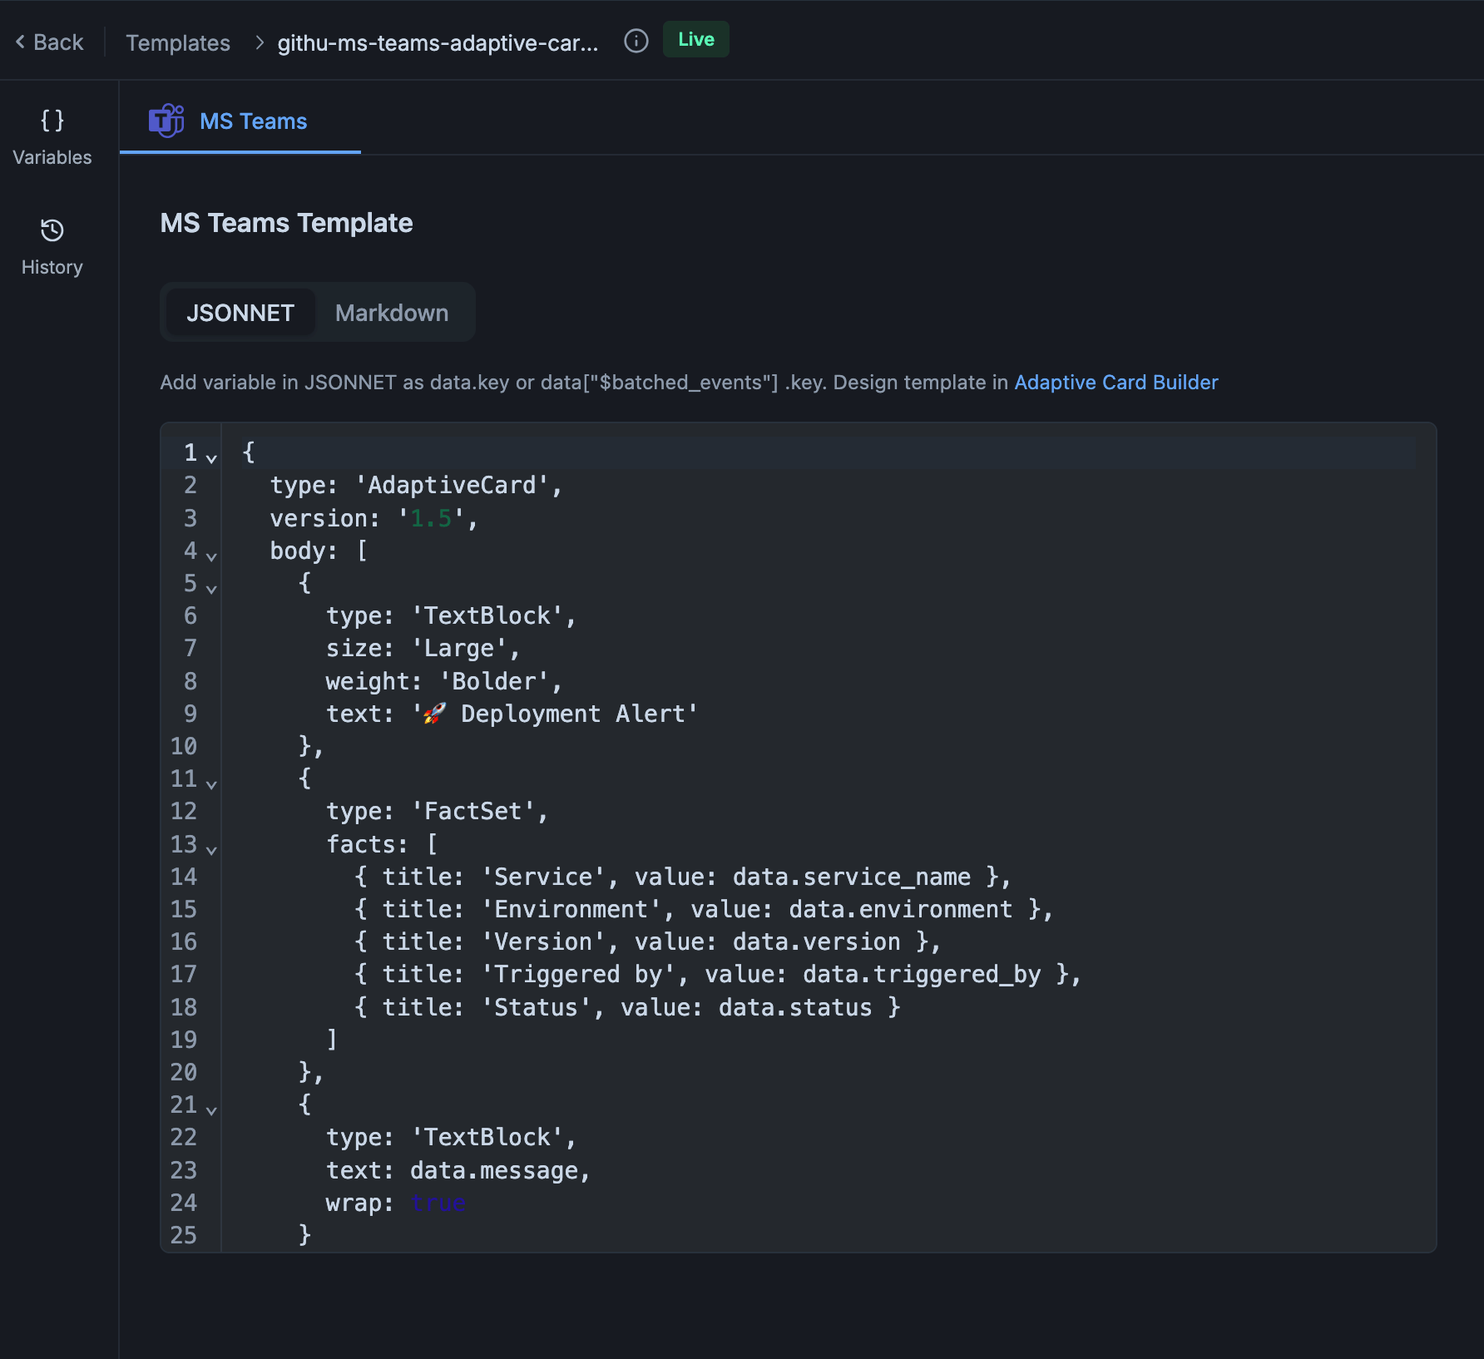Collapse code fold at line 1
The width and height of the screenshot is (1484, 1359).
(211, 458)
